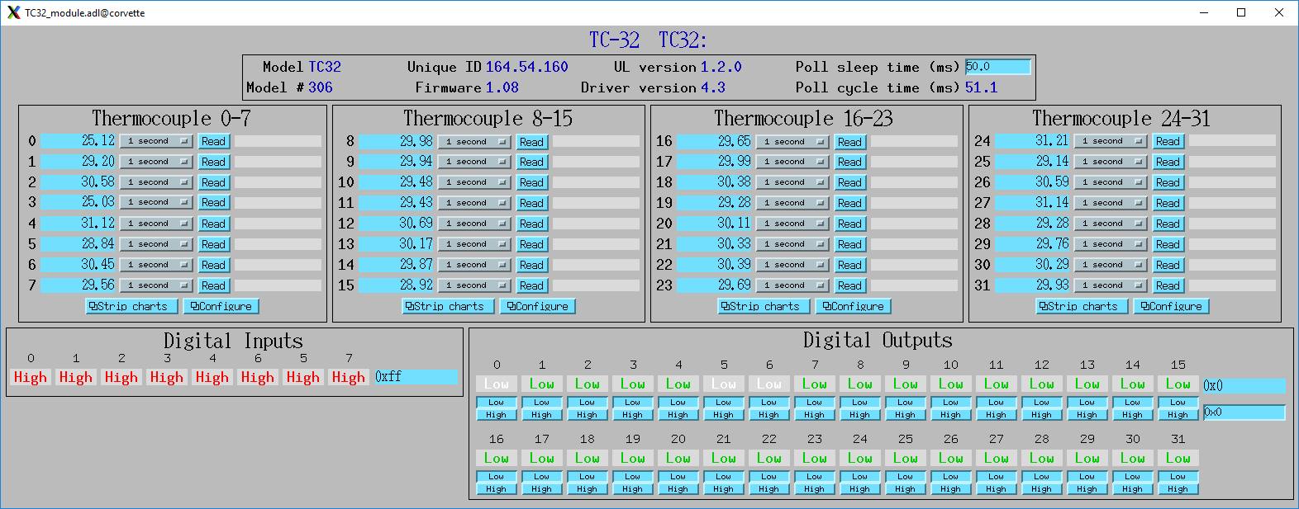Set digital output 5 to High
Viewport: 1299px width, 509px height.
(x=724, y=415)
